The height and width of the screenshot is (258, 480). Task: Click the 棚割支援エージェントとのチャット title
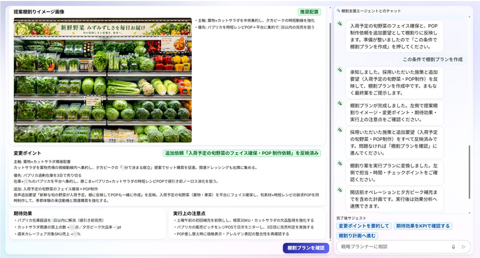[x=371, y=11]
